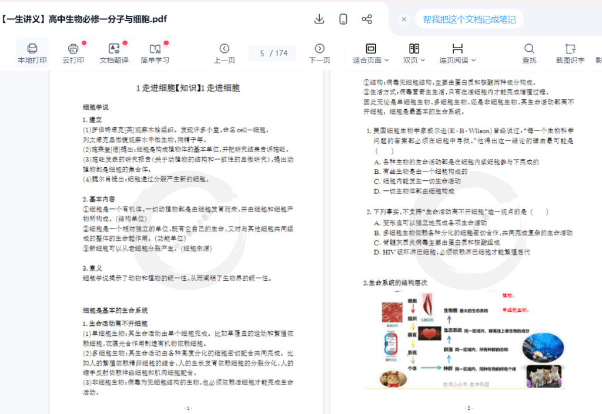The height and width of the screenshot is (414, 602).
Task: Click the total pages text / 174
Action: 279,53
